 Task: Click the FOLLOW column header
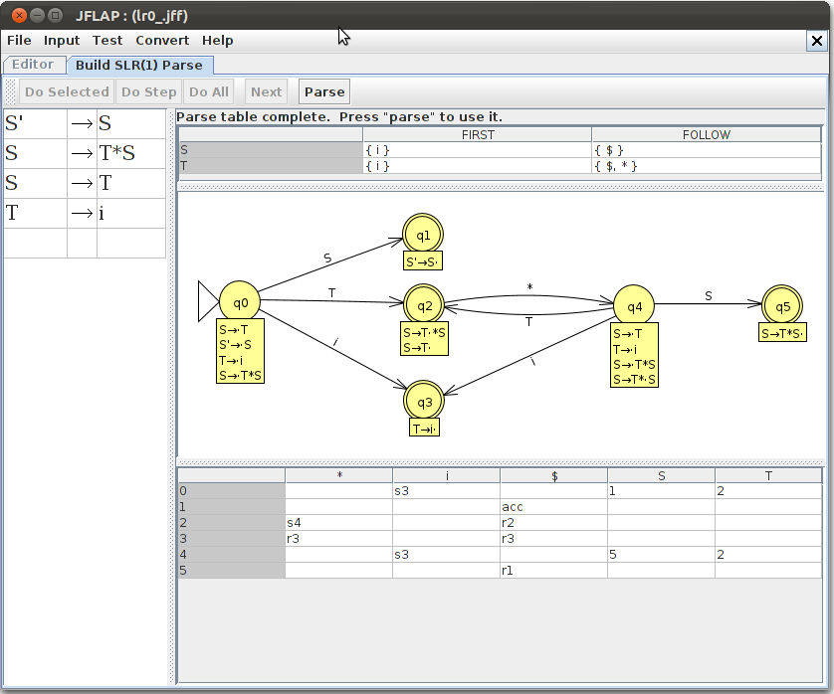(707, 134)
